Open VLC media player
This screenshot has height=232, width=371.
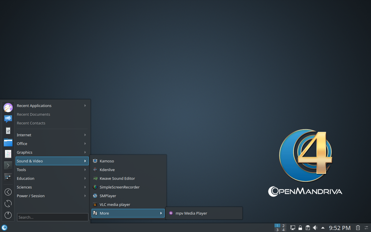[115, 204]
